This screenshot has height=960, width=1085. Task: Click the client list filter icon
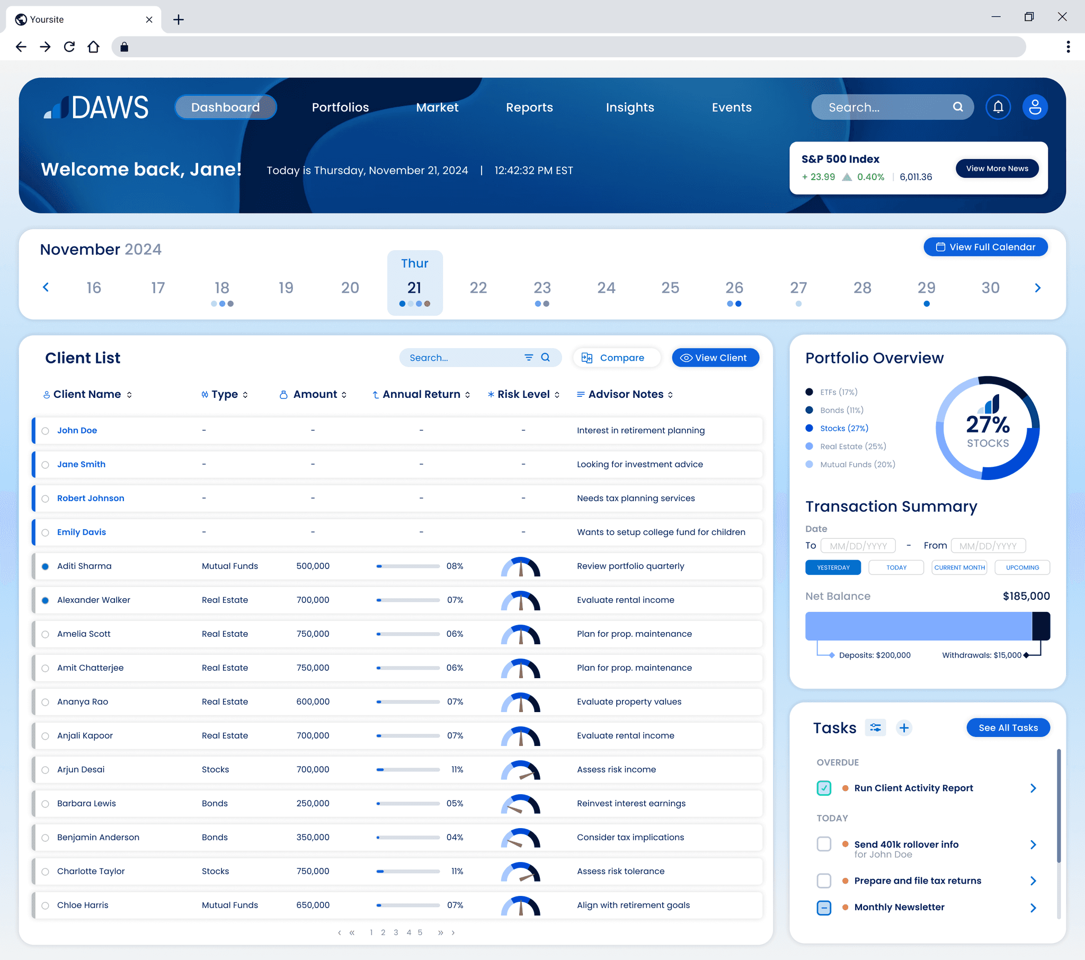point(529,357)
